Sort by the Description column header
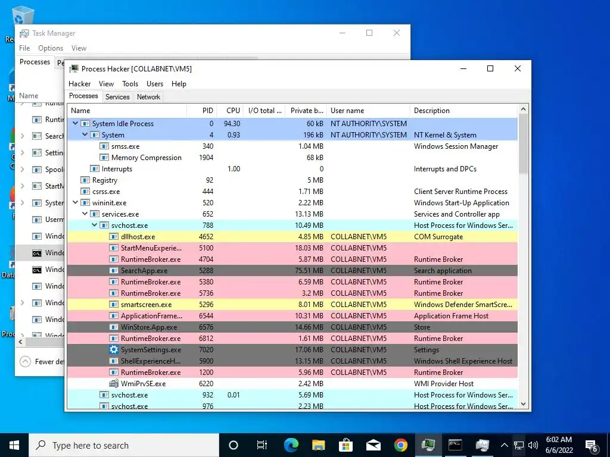610x457 pixels. pyautogui.click(x=463, y=111)
